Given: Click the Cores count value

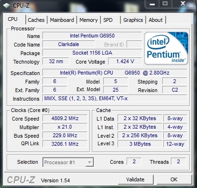Looking at the screenshot, I should pyautogui.click(x=134, y=161).
